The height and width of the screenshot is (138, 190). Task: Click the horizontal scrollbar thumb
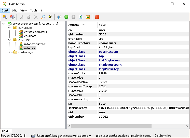[x=111, y=126]
